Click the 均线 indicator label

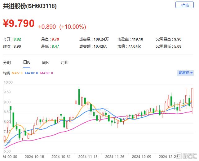(x=6, y=73)
